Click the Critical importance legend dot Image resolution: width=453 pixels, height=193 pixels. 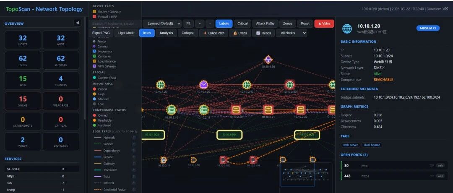[94, 89]
